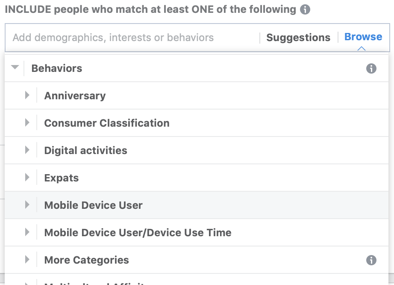Expand the Digital activities arrow
Screen dimensions: 394x285
(x=27, y=150)
